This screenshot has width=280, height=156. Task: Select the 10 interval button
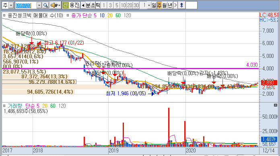coord(123,5)
